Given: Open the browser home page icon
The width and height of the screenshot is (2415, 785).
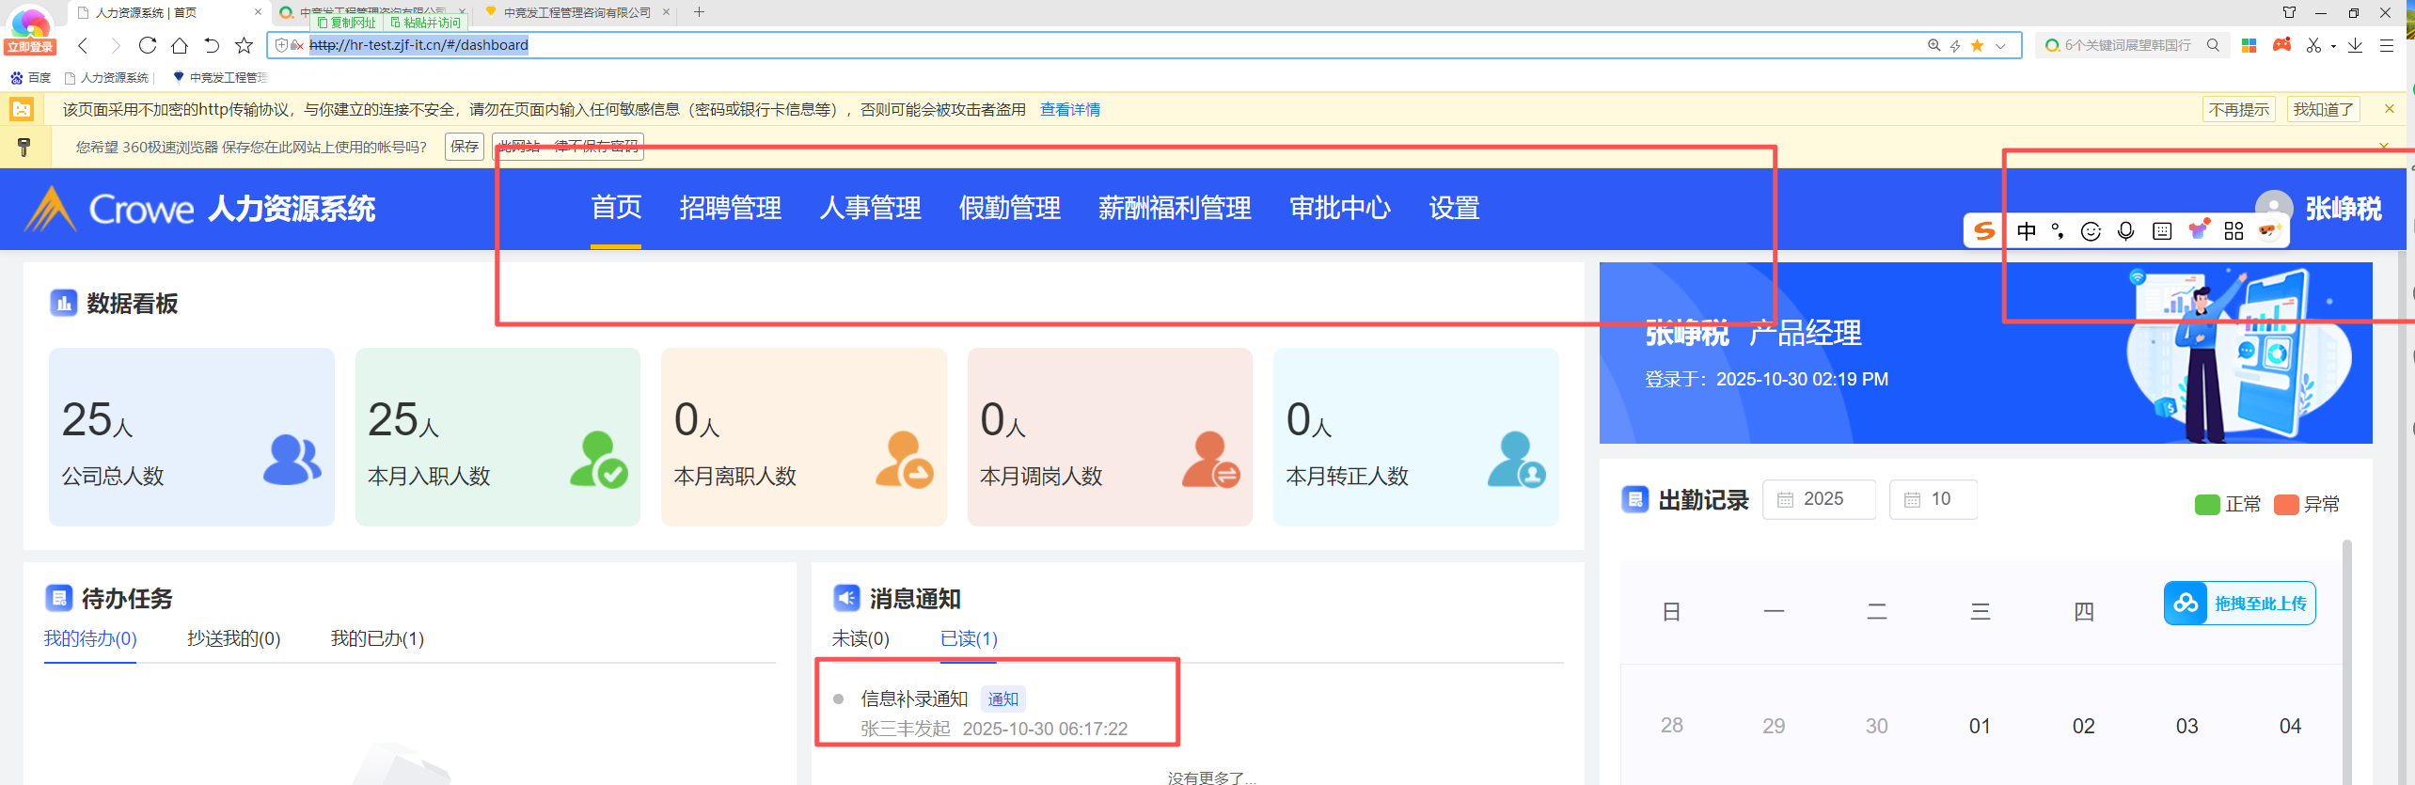Looking at the screenshot, I should tap(180, 45).
